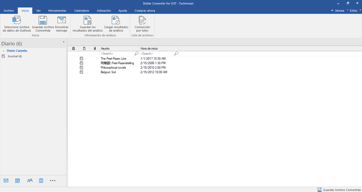Click Seleccione Archivo de datos de Outlook icon
362x192 pixels.
17,20
